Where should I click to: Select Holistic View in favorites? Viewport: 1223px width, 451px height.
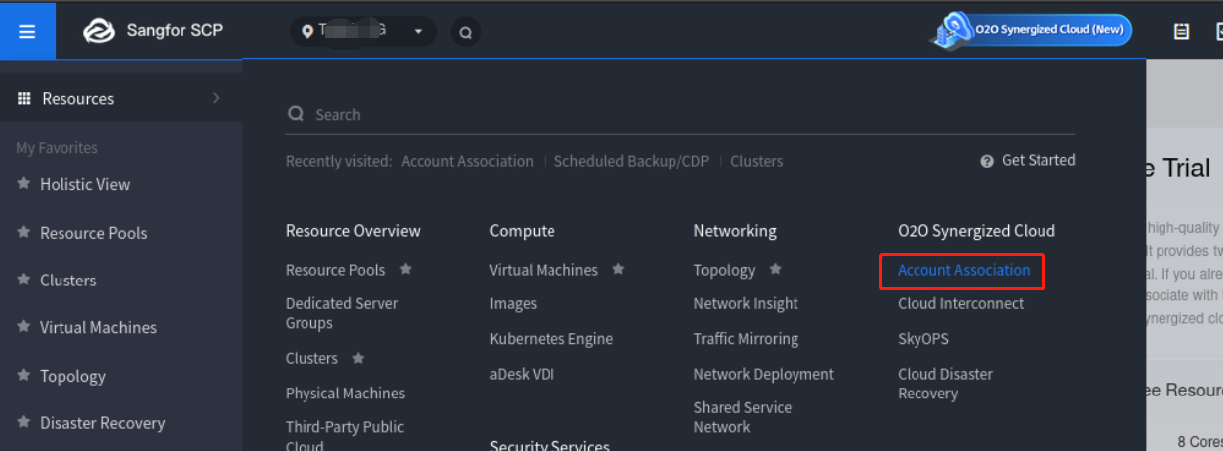point(84,184)
